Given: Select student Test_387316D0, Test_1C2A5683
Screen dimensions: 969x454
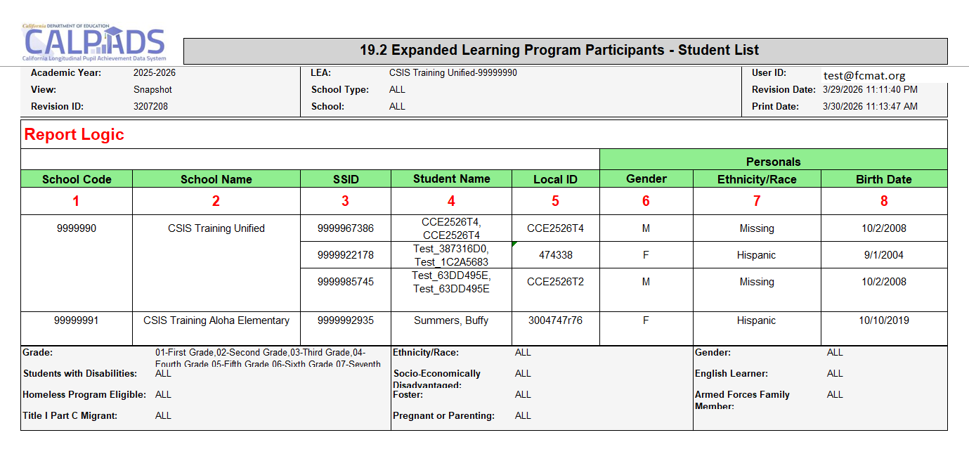Looking at the screenshot, I should click(451, 255).
